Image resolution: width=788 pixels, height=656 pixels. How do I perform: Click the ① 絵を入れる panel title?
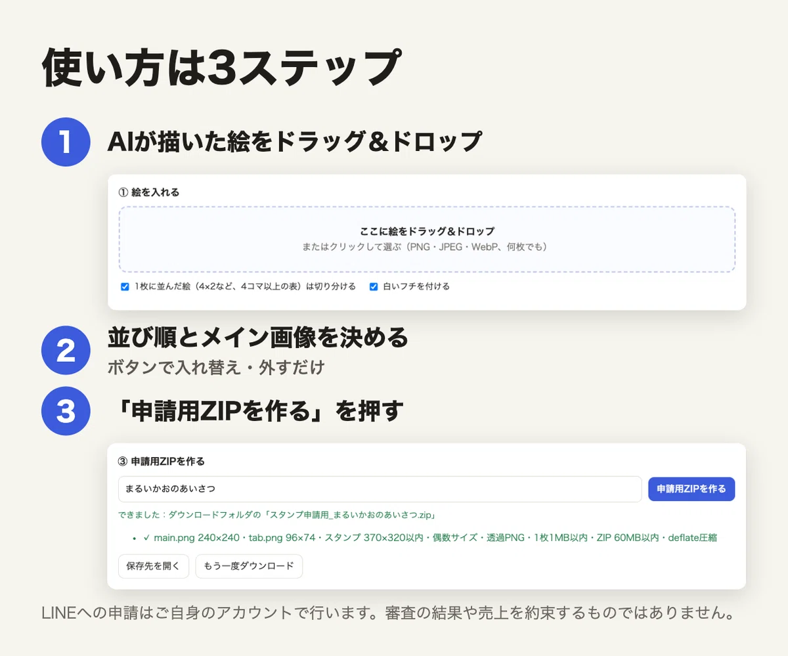coord(149,192)
